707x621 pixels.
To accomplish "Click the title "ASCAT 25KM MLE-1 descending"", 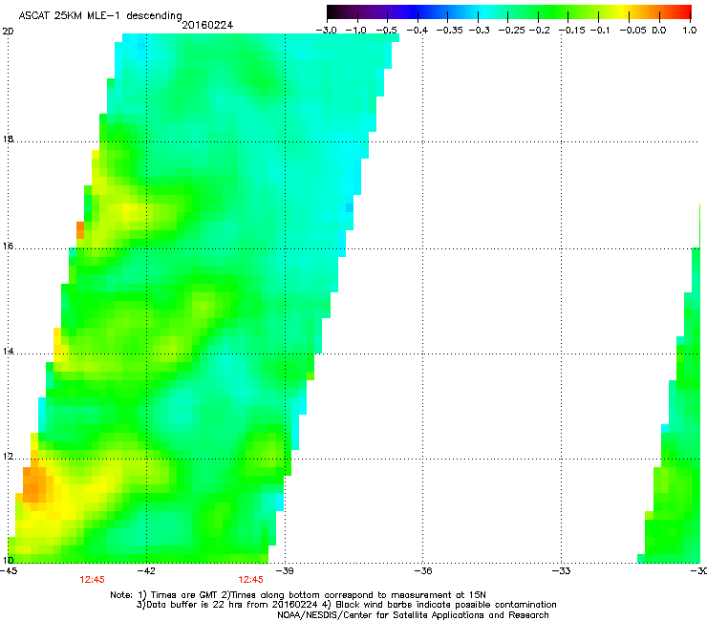I will (100, 16).
